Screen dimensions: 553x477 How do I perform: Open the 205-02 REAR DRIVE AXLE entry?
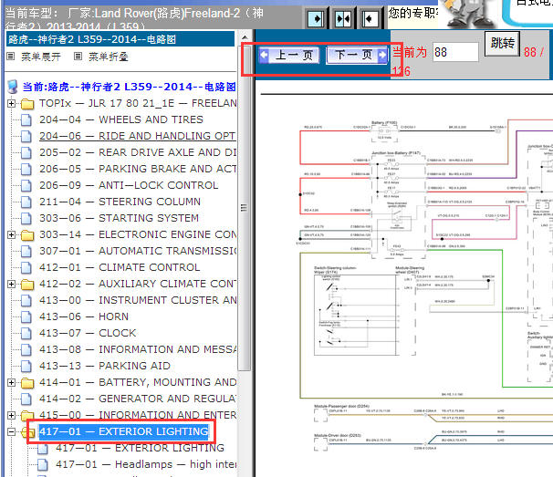point(138,152)
